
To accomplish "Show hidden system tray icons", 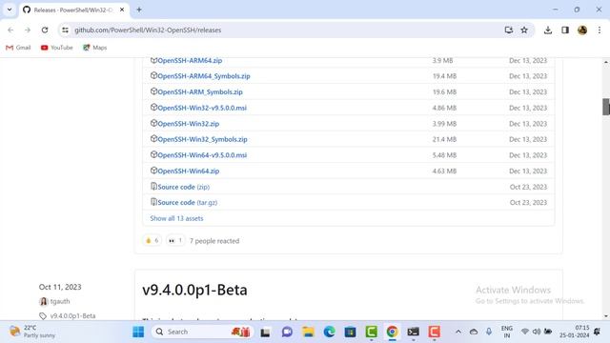I will 458,332.
